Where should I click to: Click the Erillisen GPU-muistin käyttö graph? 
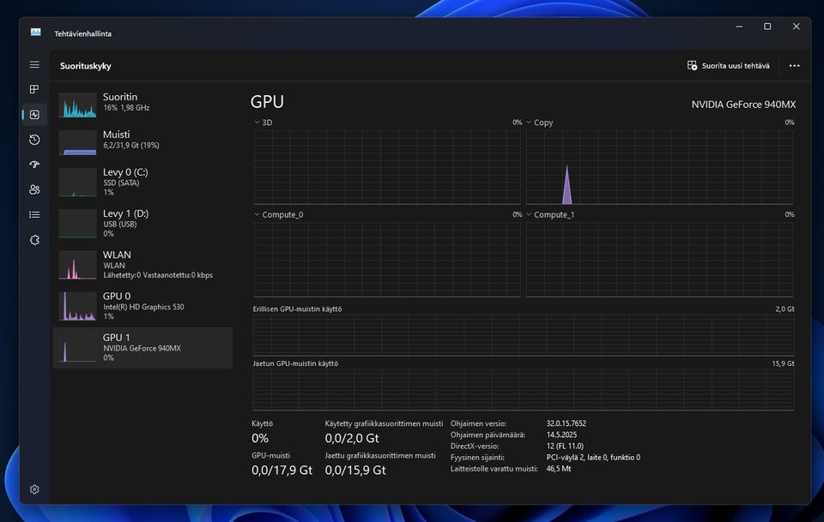[x=524, y=335]
